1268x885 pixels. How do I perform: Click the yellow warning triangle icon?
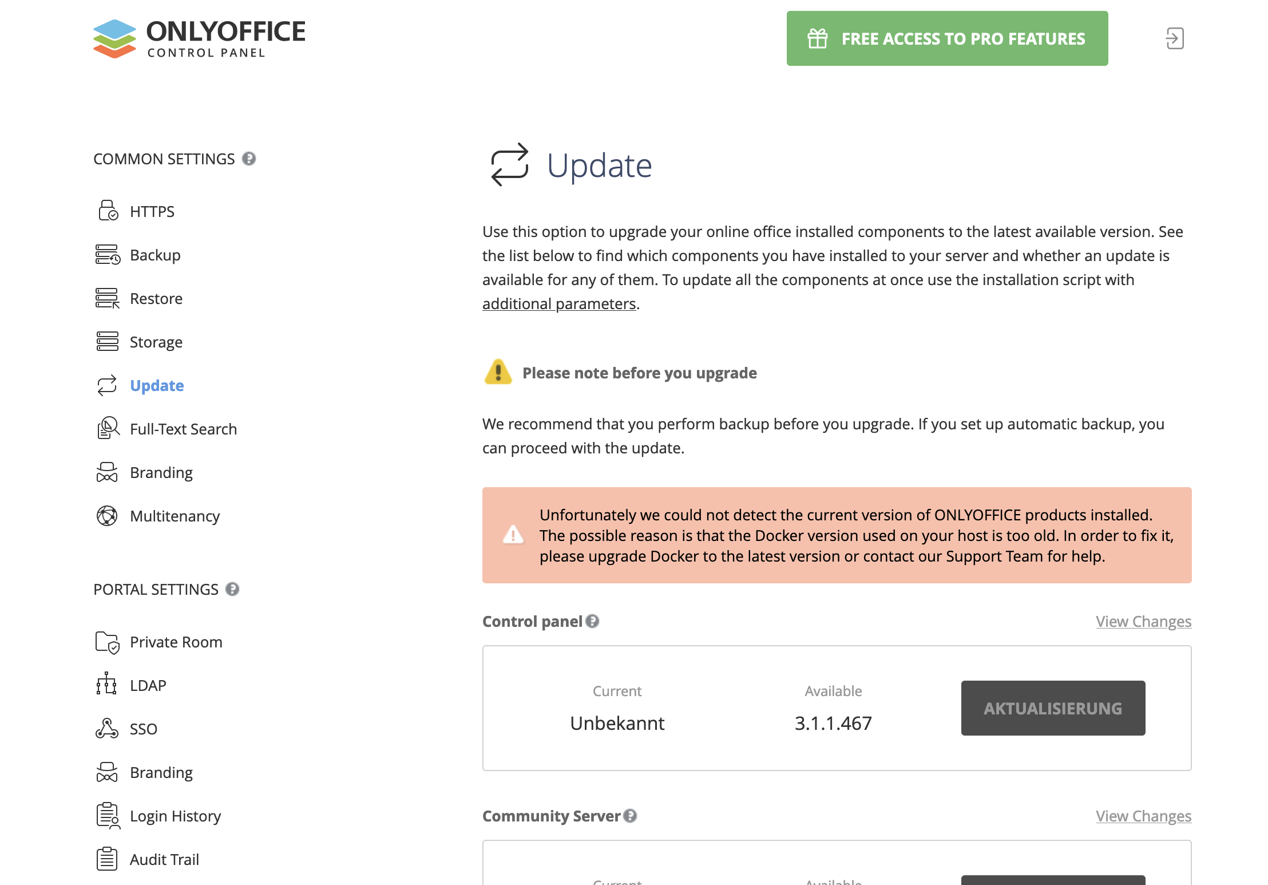[498, 372]
